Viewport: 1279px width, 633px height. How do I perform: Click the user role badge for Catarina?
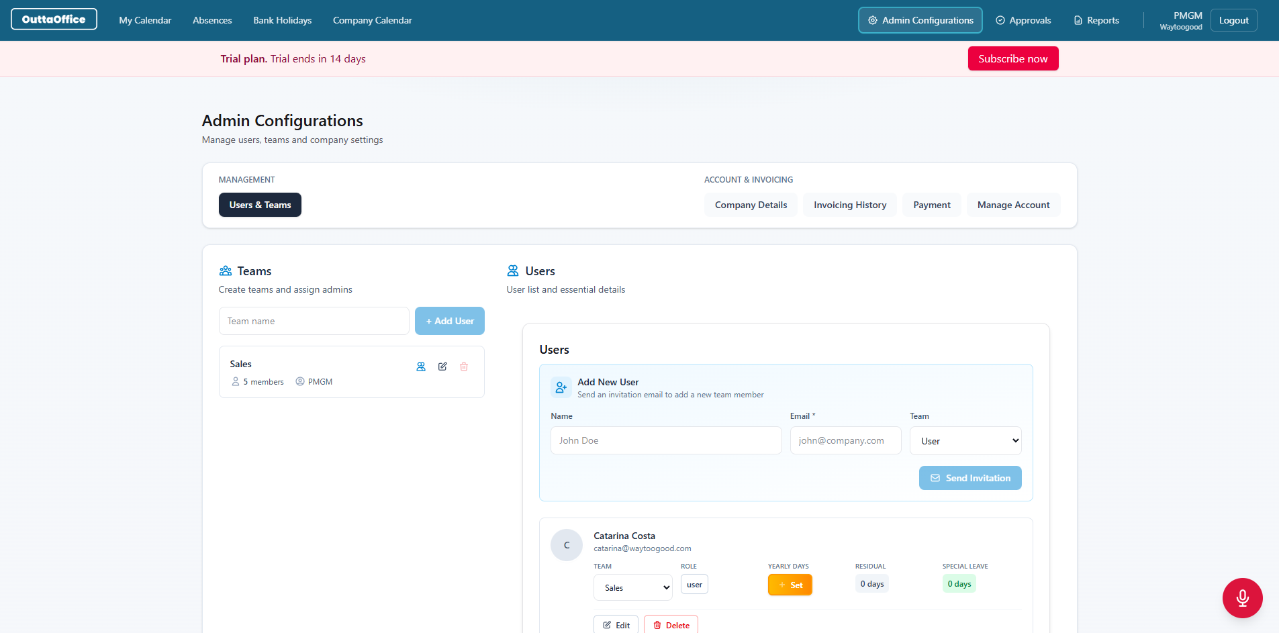pos(694,585)
